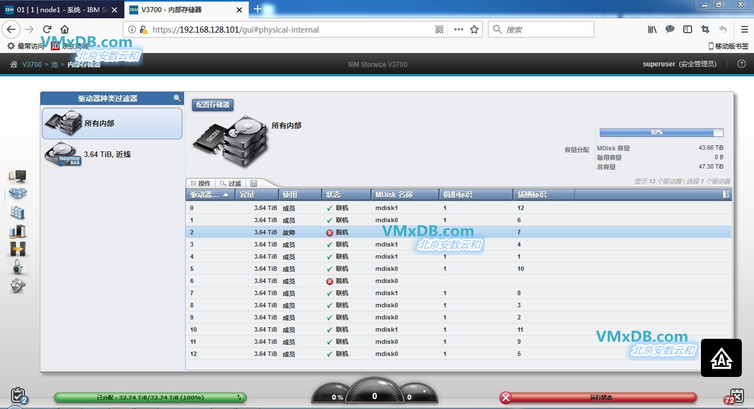Open the 过滤 filter control
Image resolution: width=754 pixels, height=409 pixels.
click(x=231, y=183)
